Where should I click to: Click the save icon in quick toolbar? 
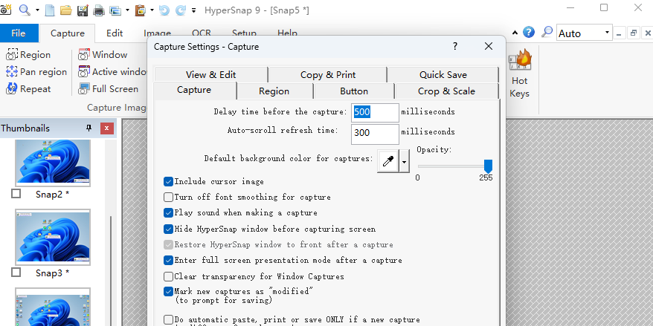[x=82, y=10]
